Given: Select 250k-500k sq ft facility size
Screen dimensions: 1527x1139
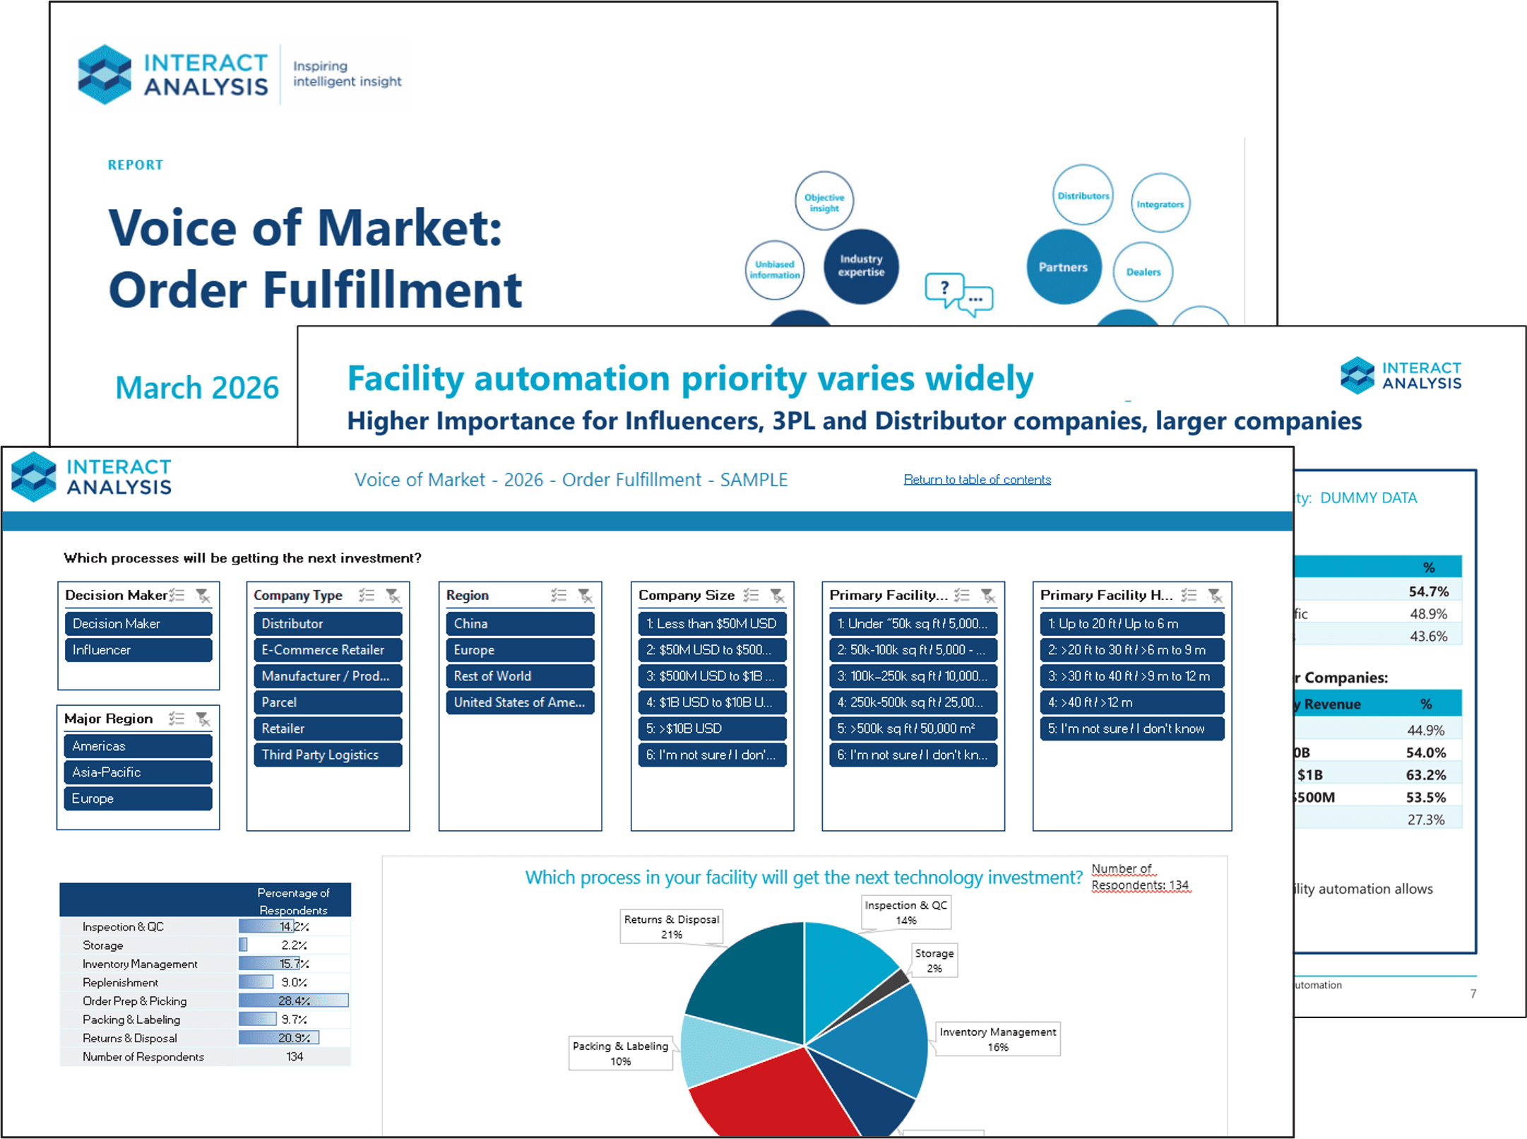Looking at the screenshot, I should point(913,702).
